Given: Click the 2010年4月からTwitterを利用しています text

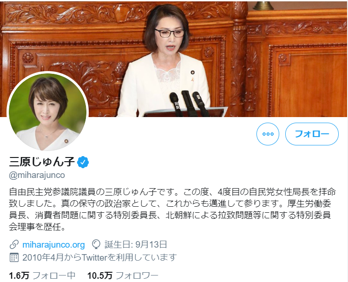Looking at the screenshot, I should (x=99, y=257).
